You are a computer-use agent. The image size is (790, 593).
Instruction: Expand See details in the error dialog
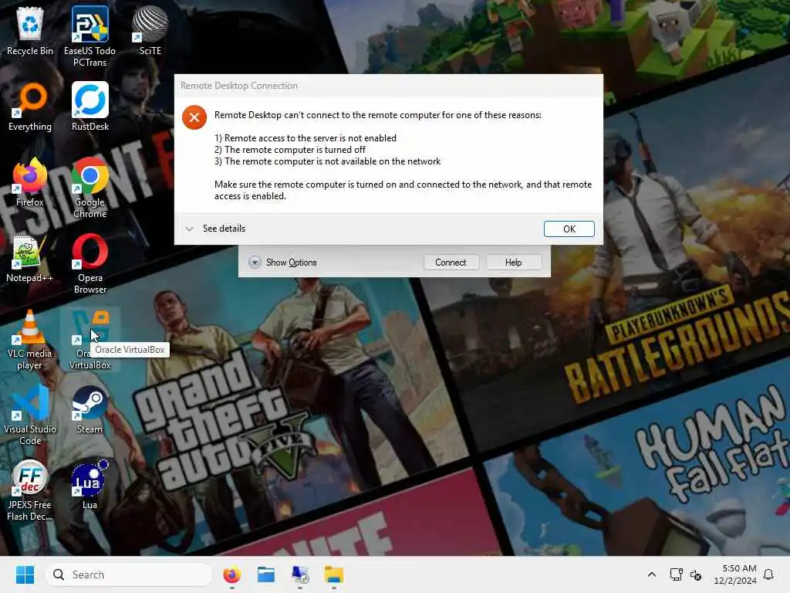point(215,229)
